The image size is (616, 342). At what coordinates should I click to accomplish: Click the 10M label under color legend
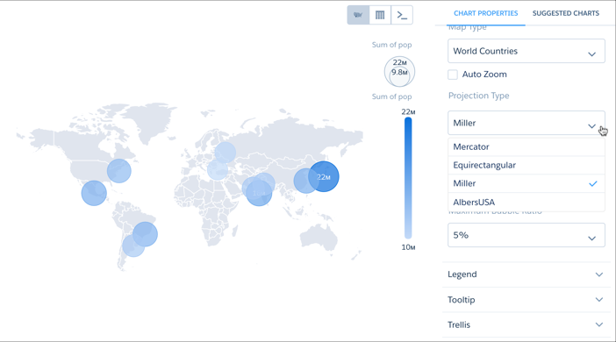[x=408, y=247]
